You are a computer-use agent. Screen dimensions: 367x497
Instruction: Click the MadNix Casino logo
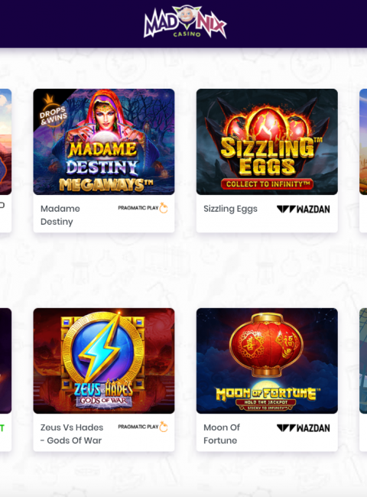pos(185,21)
